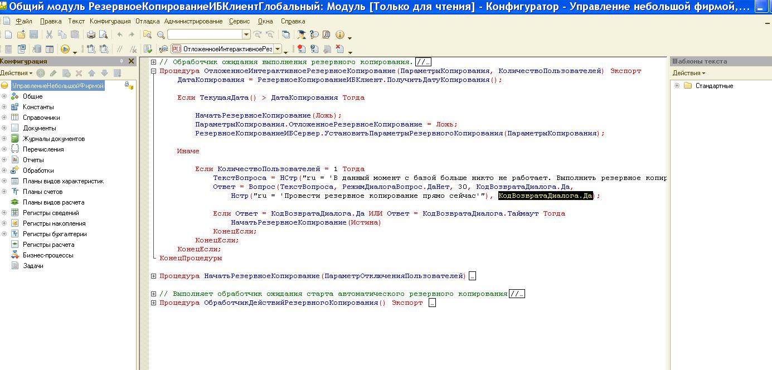Image resolution: width=772 pixels, height=370 pixels.
Task: Open the Правка menu
Action: click(51, 21)
